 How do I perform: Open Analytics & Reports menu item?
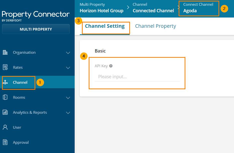pyautogui.click(x=37, y=112)
